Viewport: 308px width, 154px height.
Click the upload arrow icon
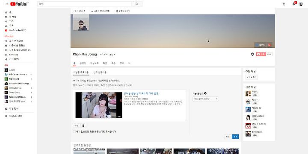point(284,4)
